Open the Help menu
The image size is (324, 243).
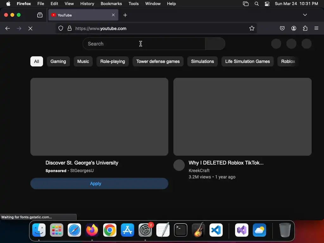tap(171, 3)
